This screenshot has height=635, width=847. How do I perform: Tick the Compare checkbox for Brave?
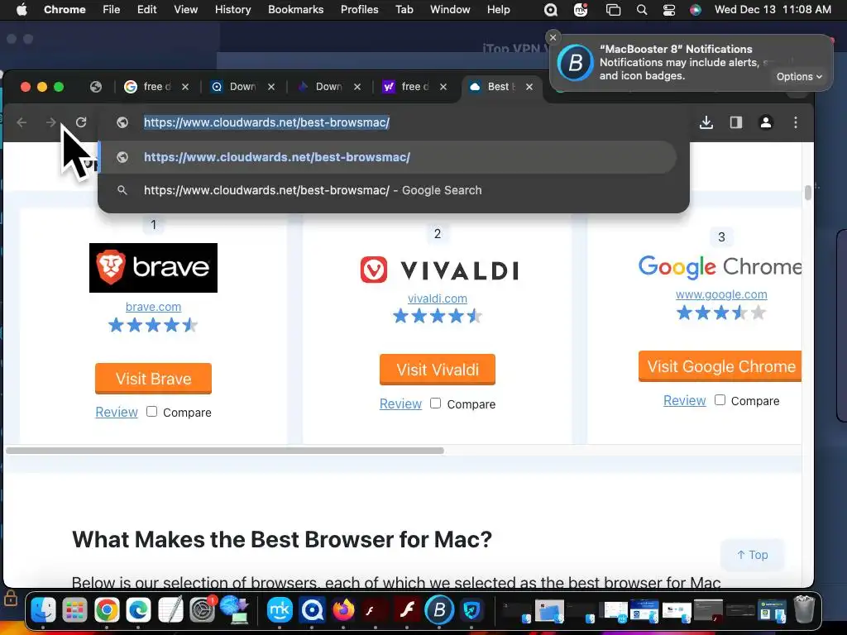pyautogui.click(x=152, y=412)
